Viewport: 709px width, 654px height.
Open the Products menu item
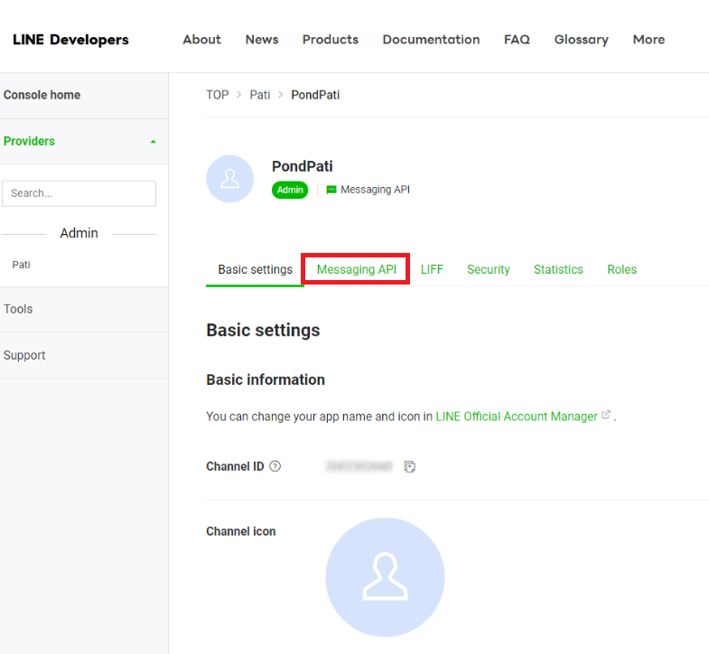coord(330,40)
